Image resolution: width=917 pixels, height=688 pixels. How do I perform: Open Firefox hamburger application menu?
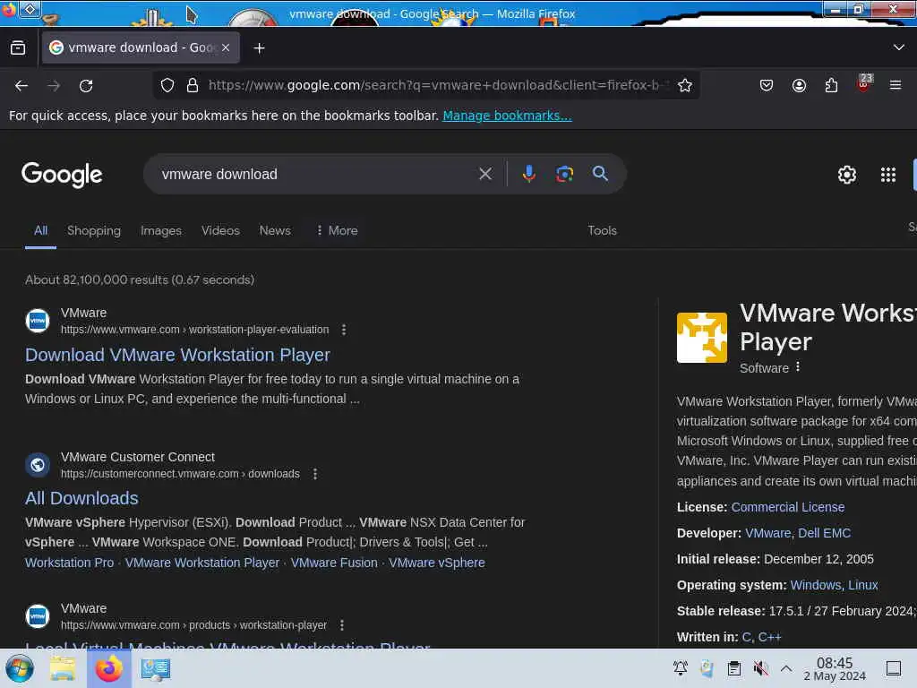tap(896, 85)
